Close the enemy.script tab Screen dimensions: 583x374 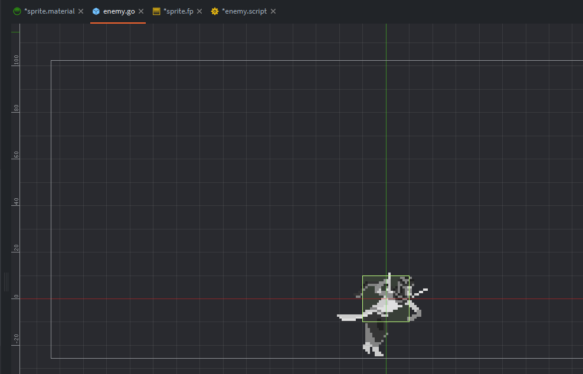[273, 11]
